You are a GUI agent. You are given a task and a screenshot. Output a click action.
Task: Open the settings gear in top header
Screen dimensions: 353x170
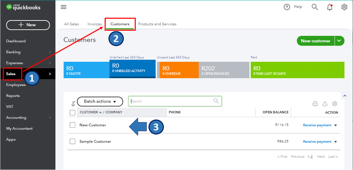[344, 7]
